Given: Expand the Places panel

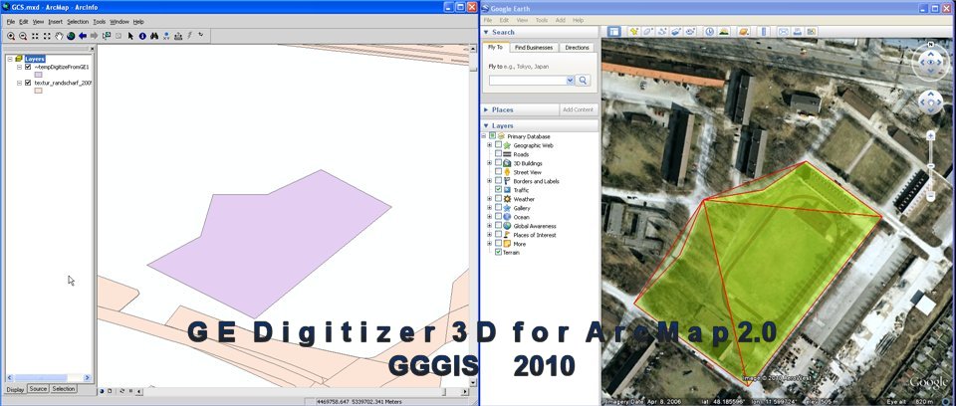Looking at the screenshot, I should 486,109.
